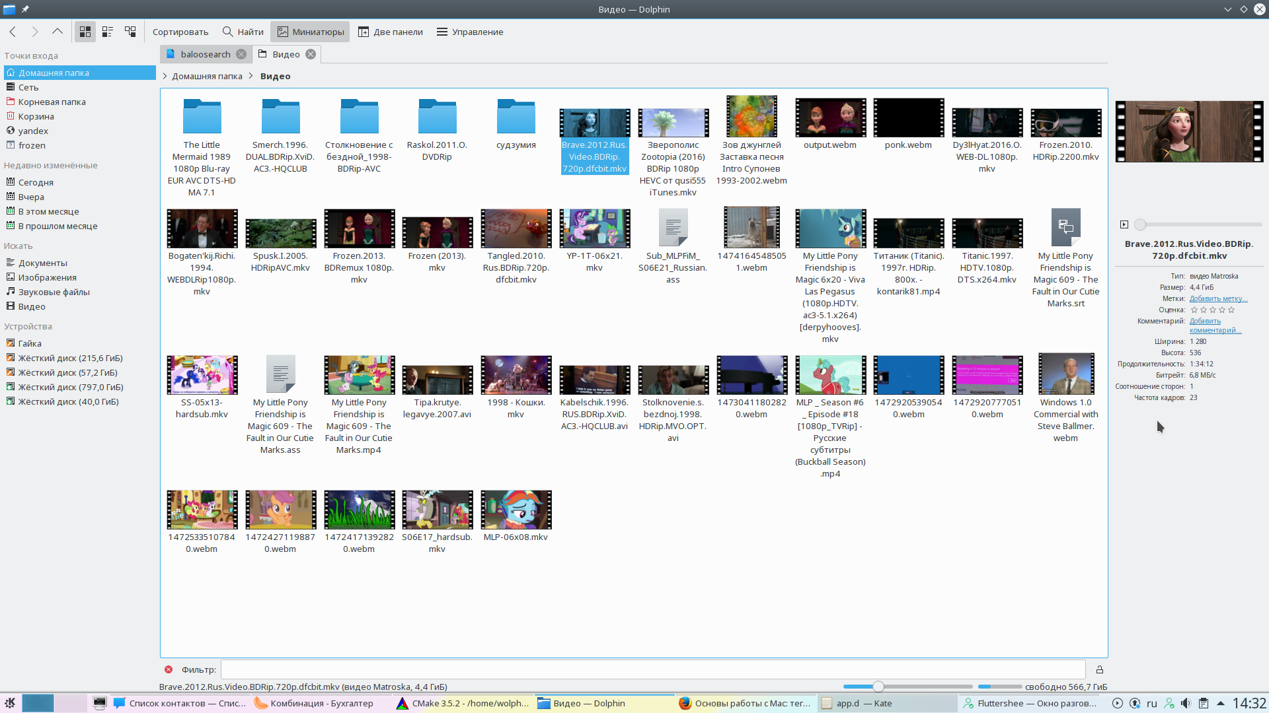Adjust the icon zoom slider

pos(907,687)
